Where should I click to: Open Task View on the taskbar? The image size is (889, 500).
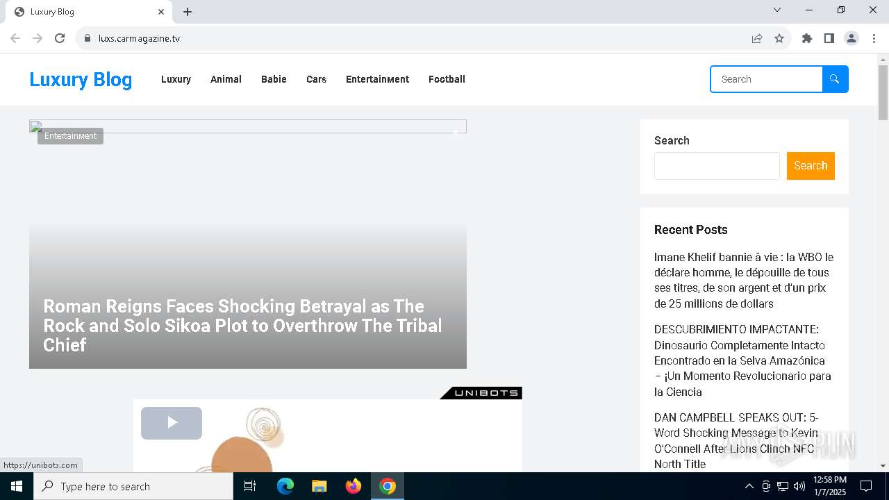click(x=250, y=486)
